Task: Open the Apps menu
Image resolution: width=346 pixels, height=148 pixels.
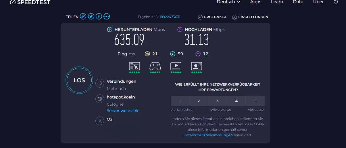Action: (256, 2)
